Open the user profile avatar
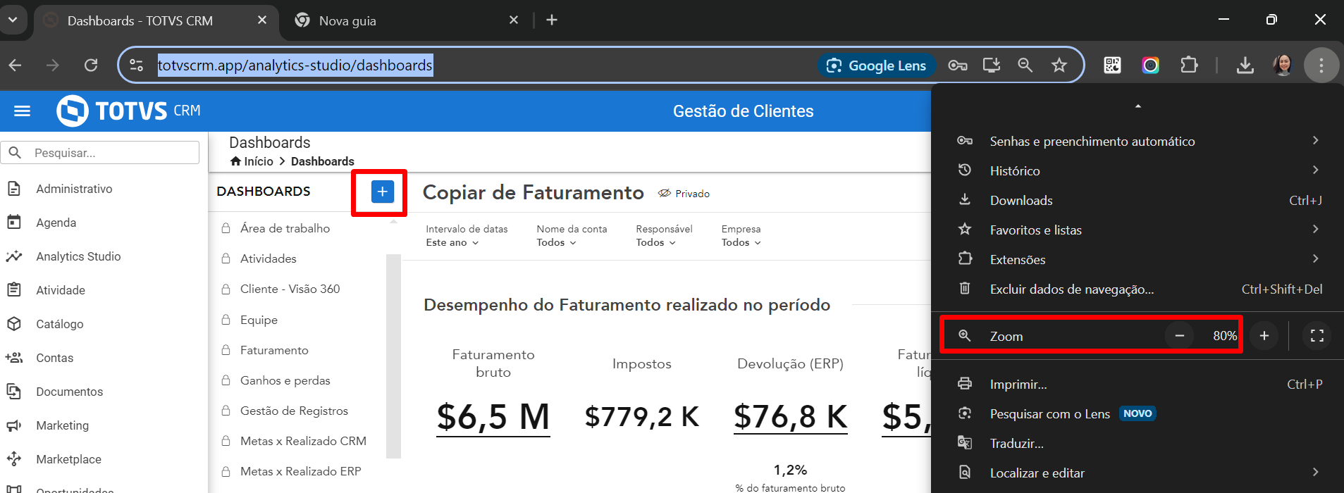 coord(1283,65)
